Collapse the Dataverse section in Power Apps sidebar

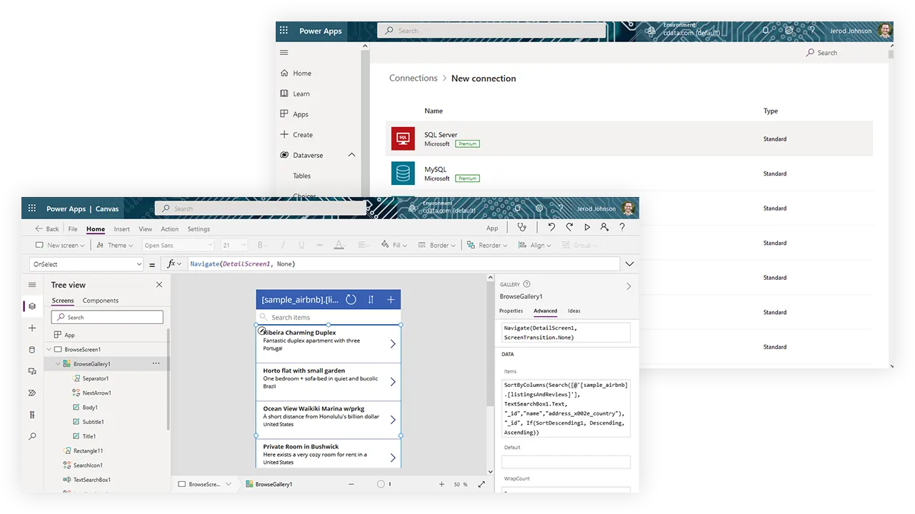[352, 154]
